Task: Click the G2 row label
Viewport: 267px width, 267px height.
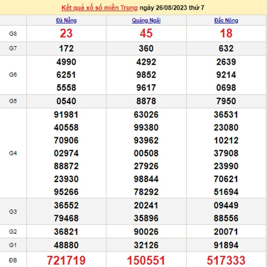Action: [13, 232]
